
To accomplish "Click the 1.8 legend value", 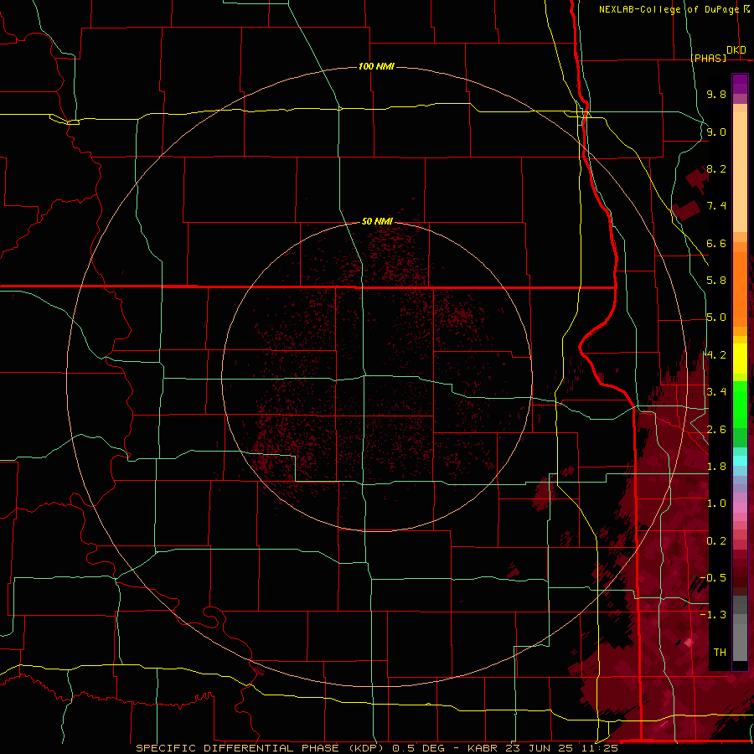I will click(716, 467).
